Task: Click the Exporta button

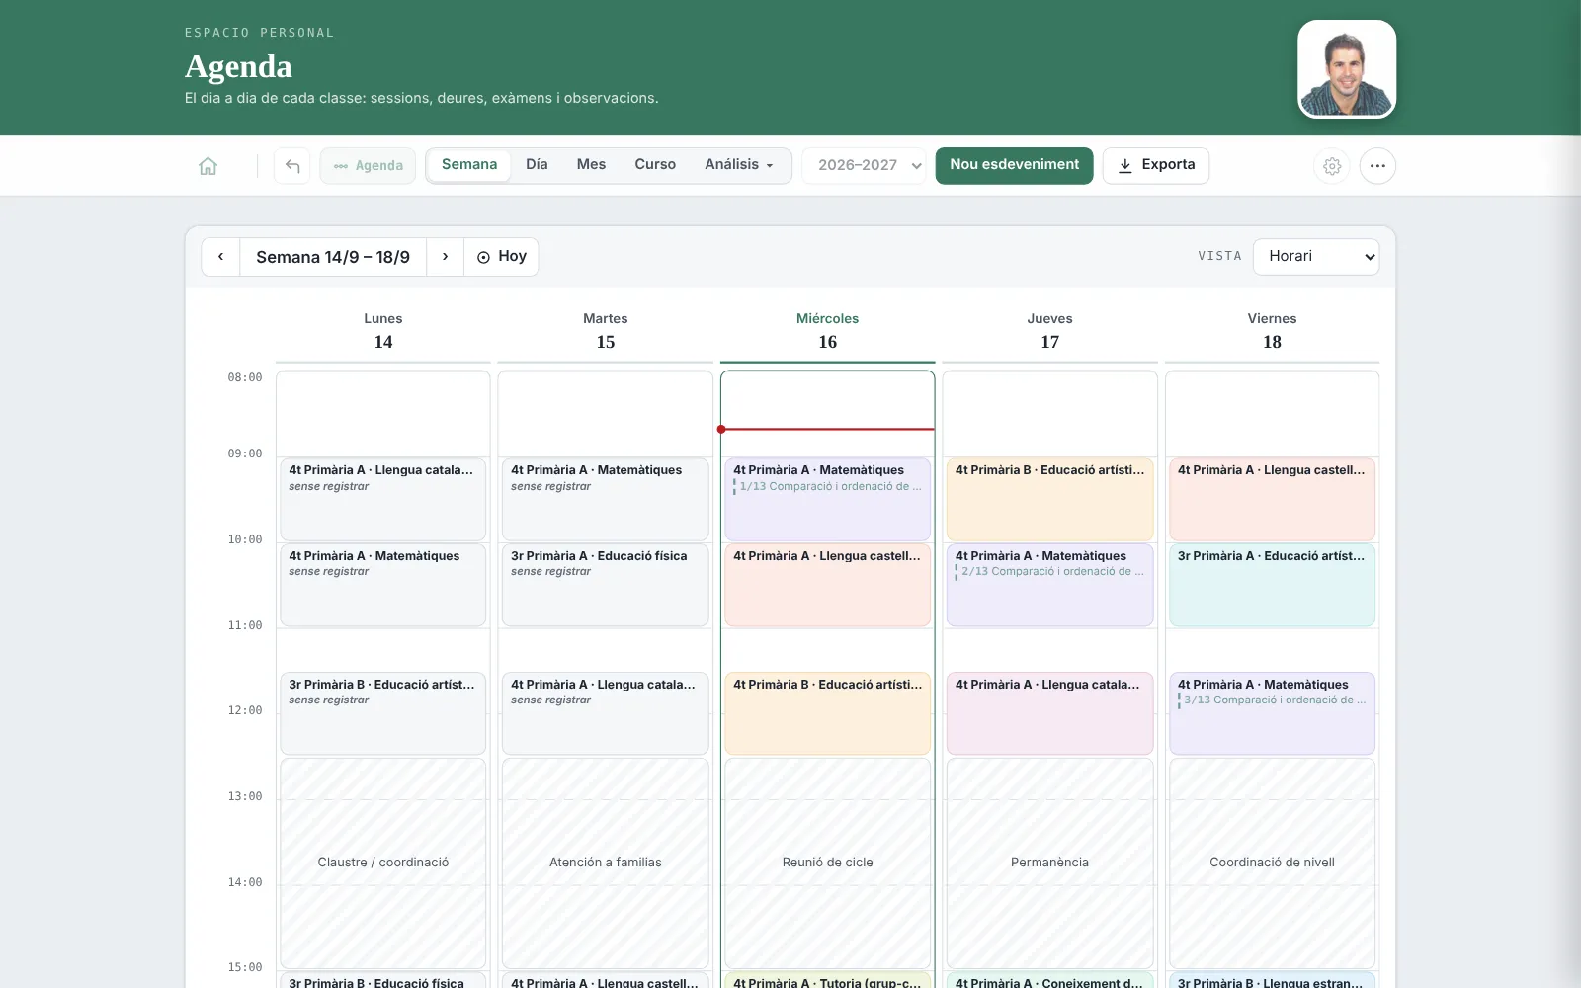Action: point(1156,165)
